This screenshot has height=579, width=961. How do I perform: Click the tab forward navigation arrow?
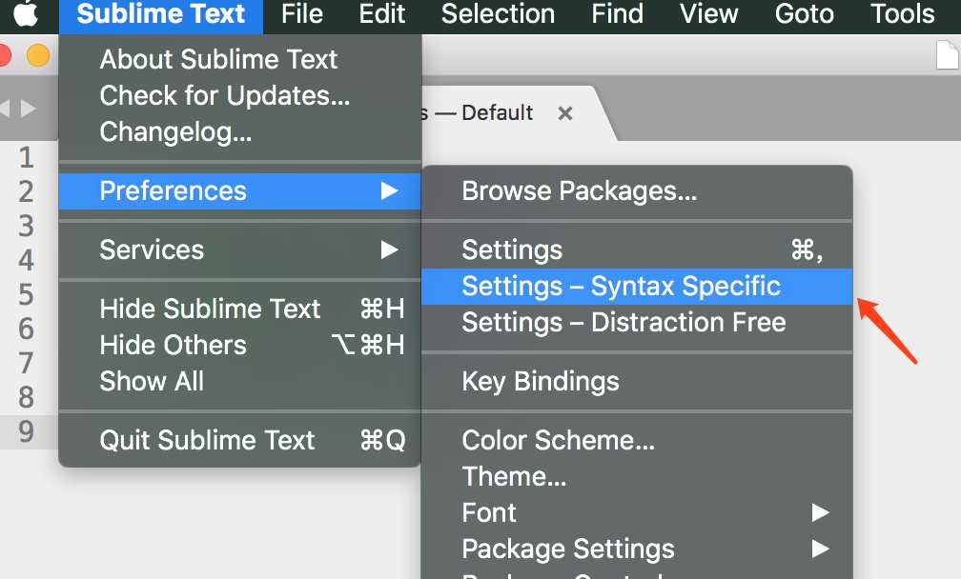pos(28,109)
